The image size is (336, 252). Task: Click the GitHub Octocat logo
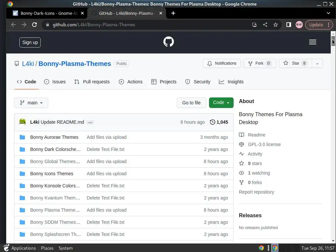click(168, 42)
